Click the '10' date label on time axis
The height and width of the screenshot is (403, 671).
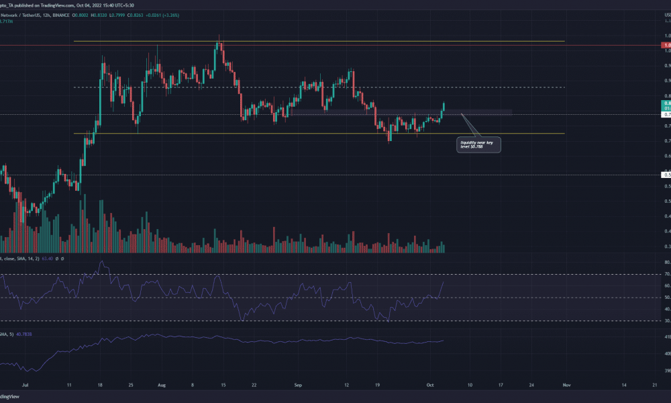coord(470,385)
